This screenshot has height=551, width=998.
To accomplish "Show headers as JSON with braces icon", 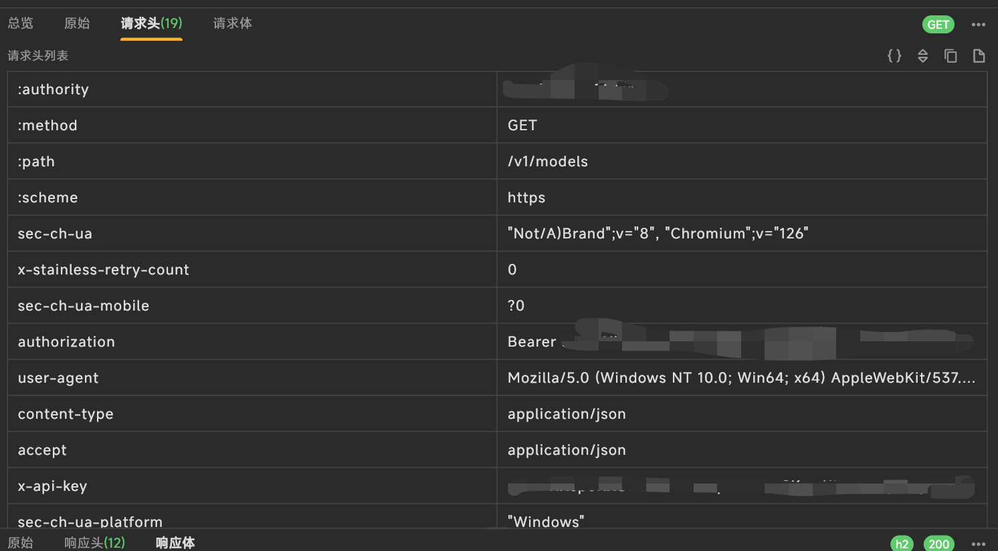I will [x=894, y=56].
